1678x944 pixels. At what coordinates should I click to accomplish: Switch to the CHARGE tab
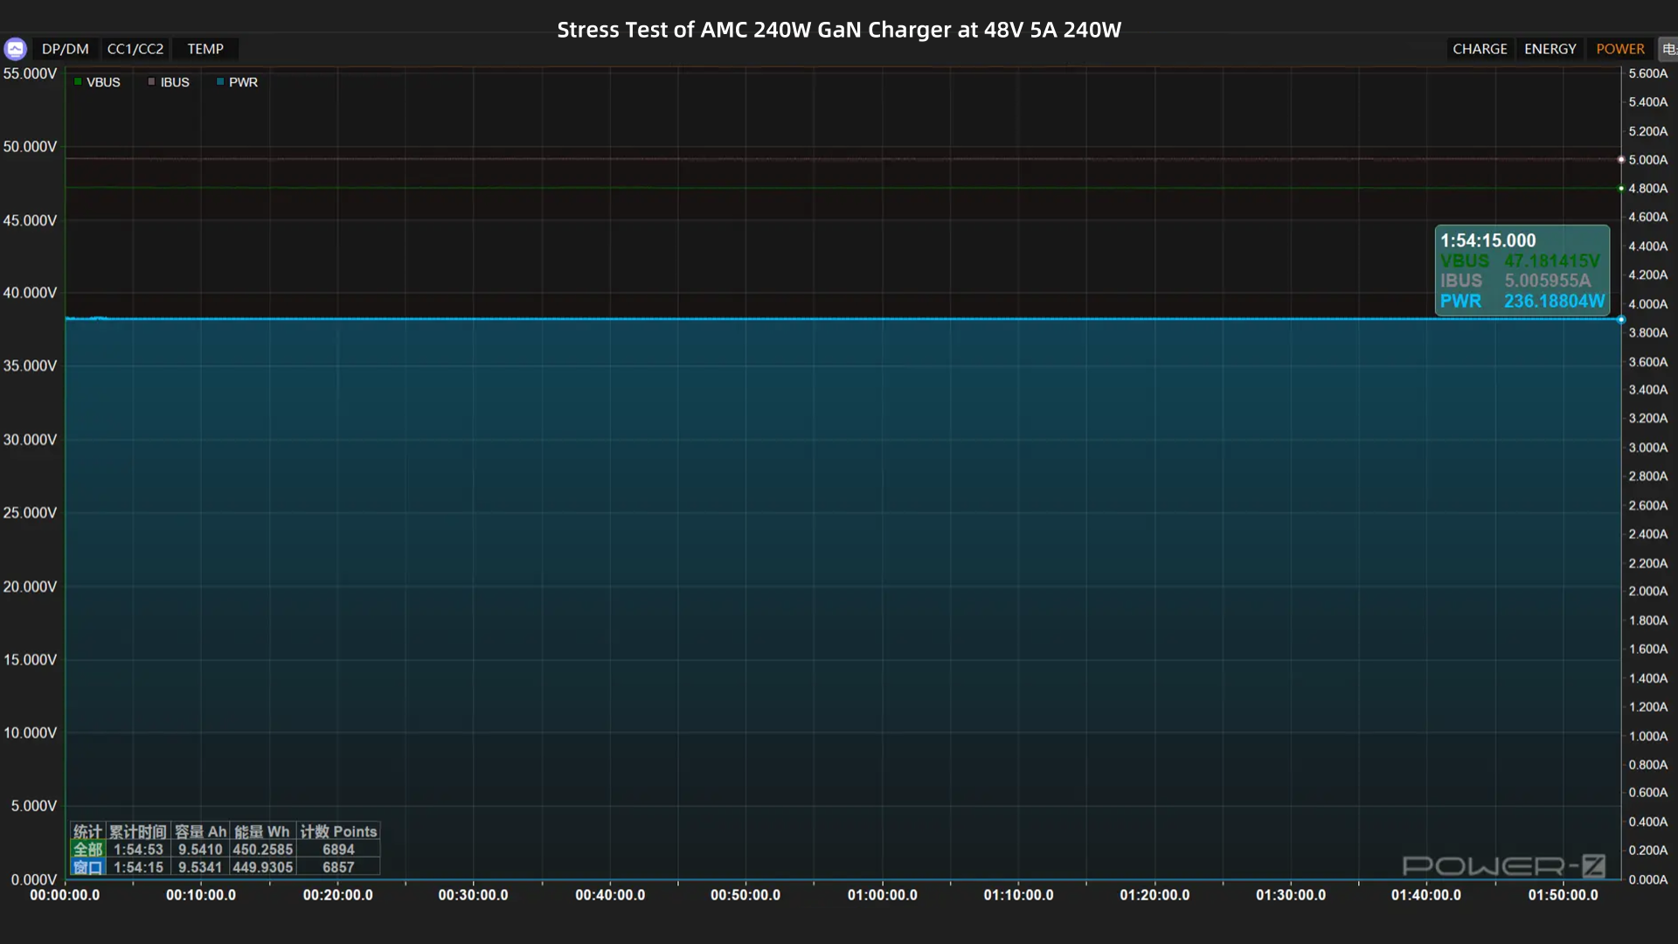point(1479,49)
